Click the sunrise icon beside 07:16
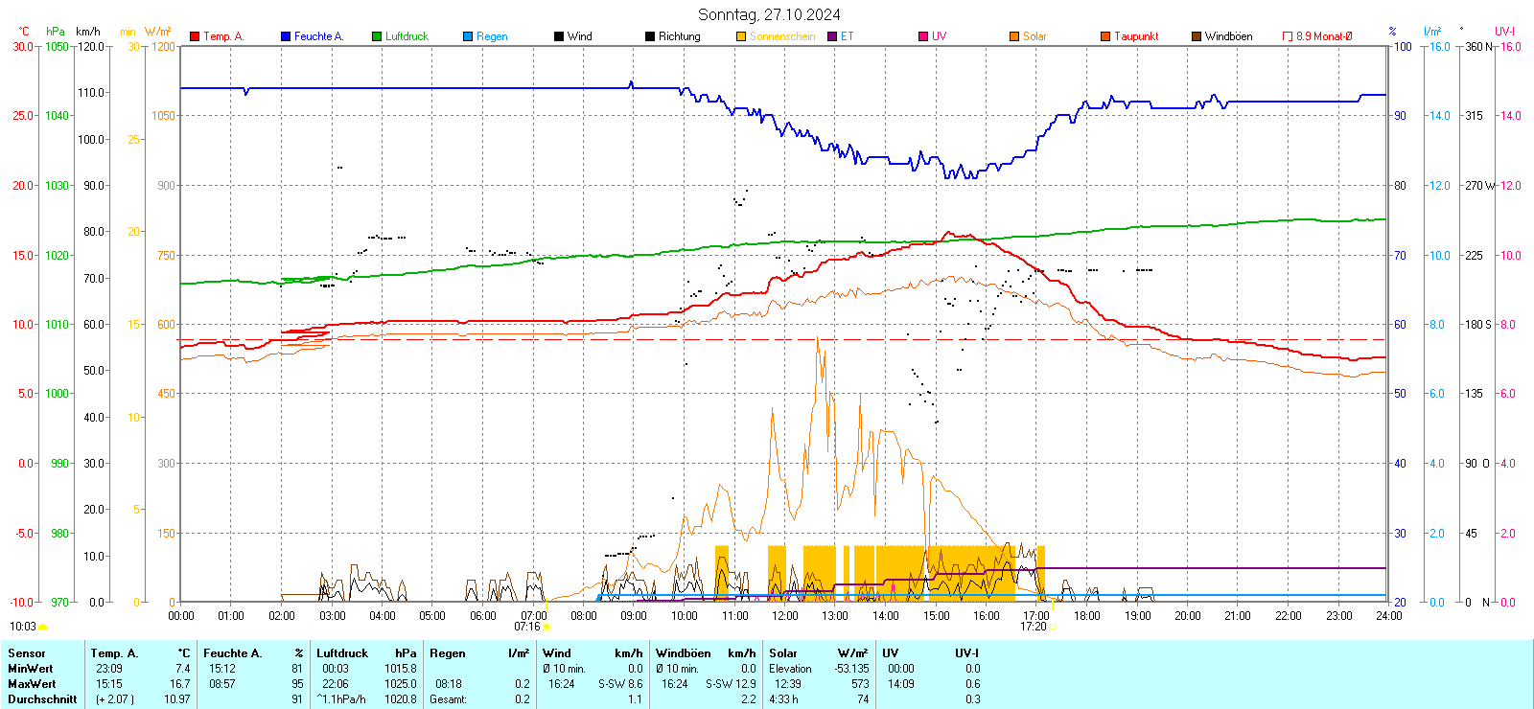Viewport: 1534px width, 709px height. click(547, 628)
